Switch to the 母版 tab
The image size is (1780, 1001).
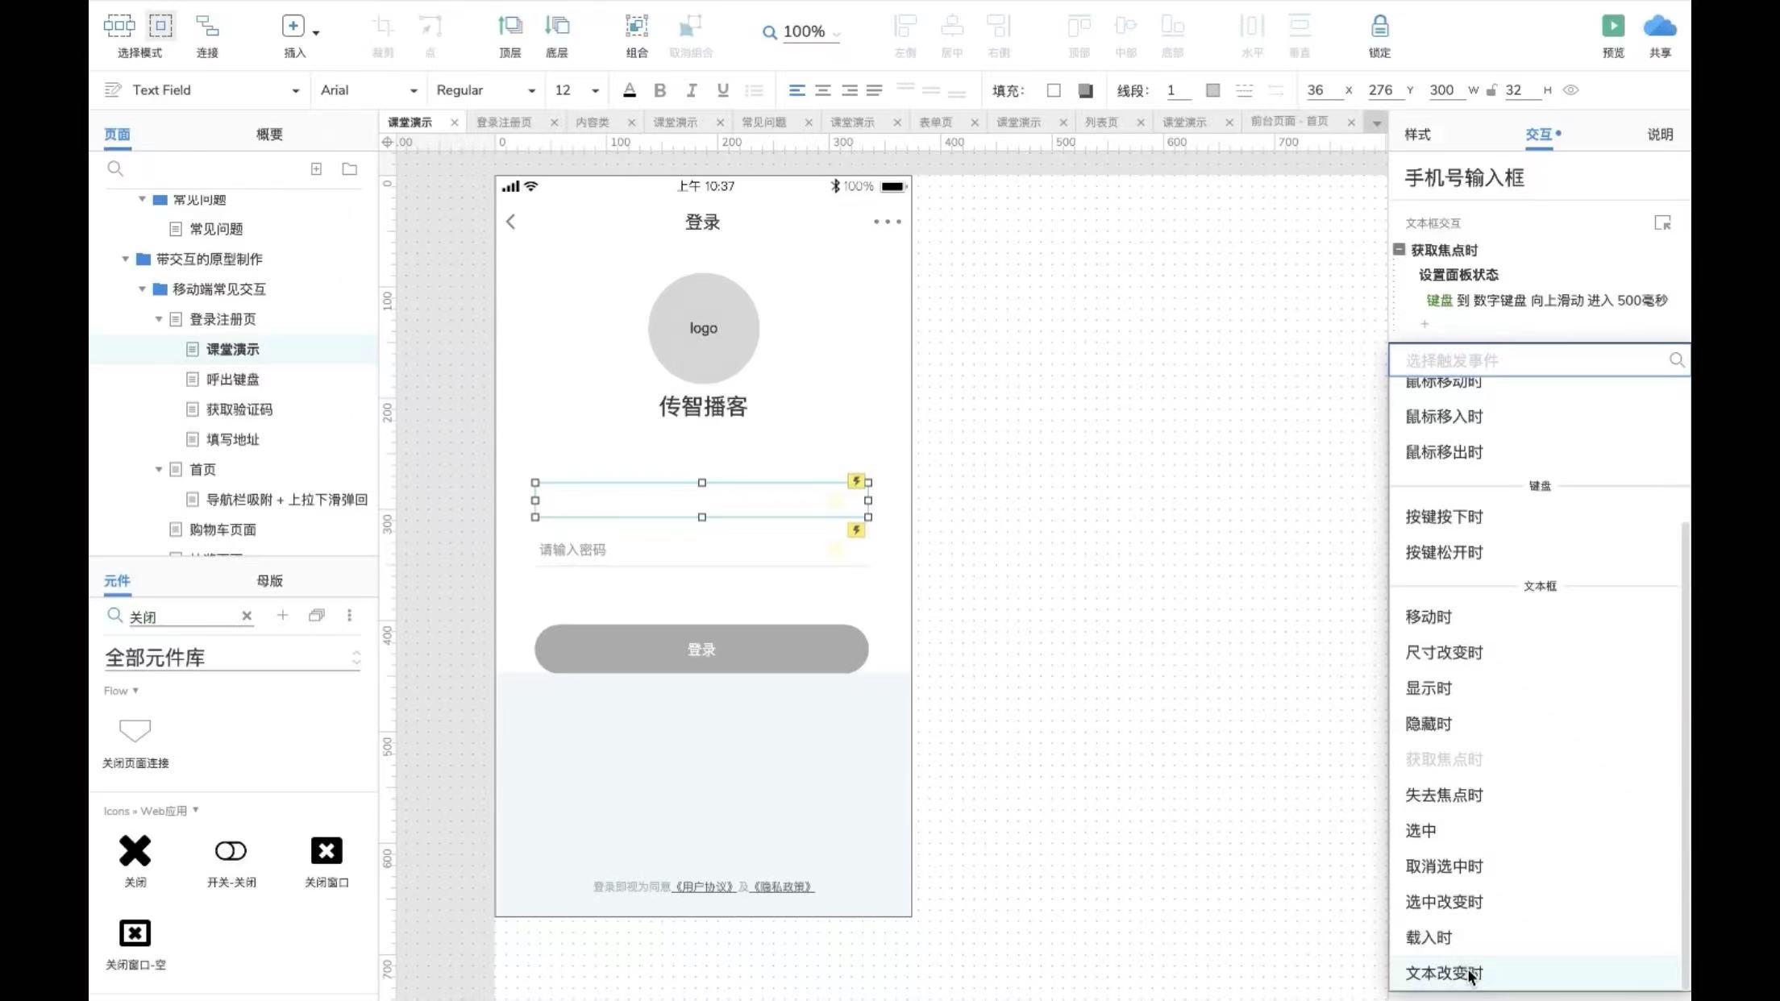(x=269, y=580)
